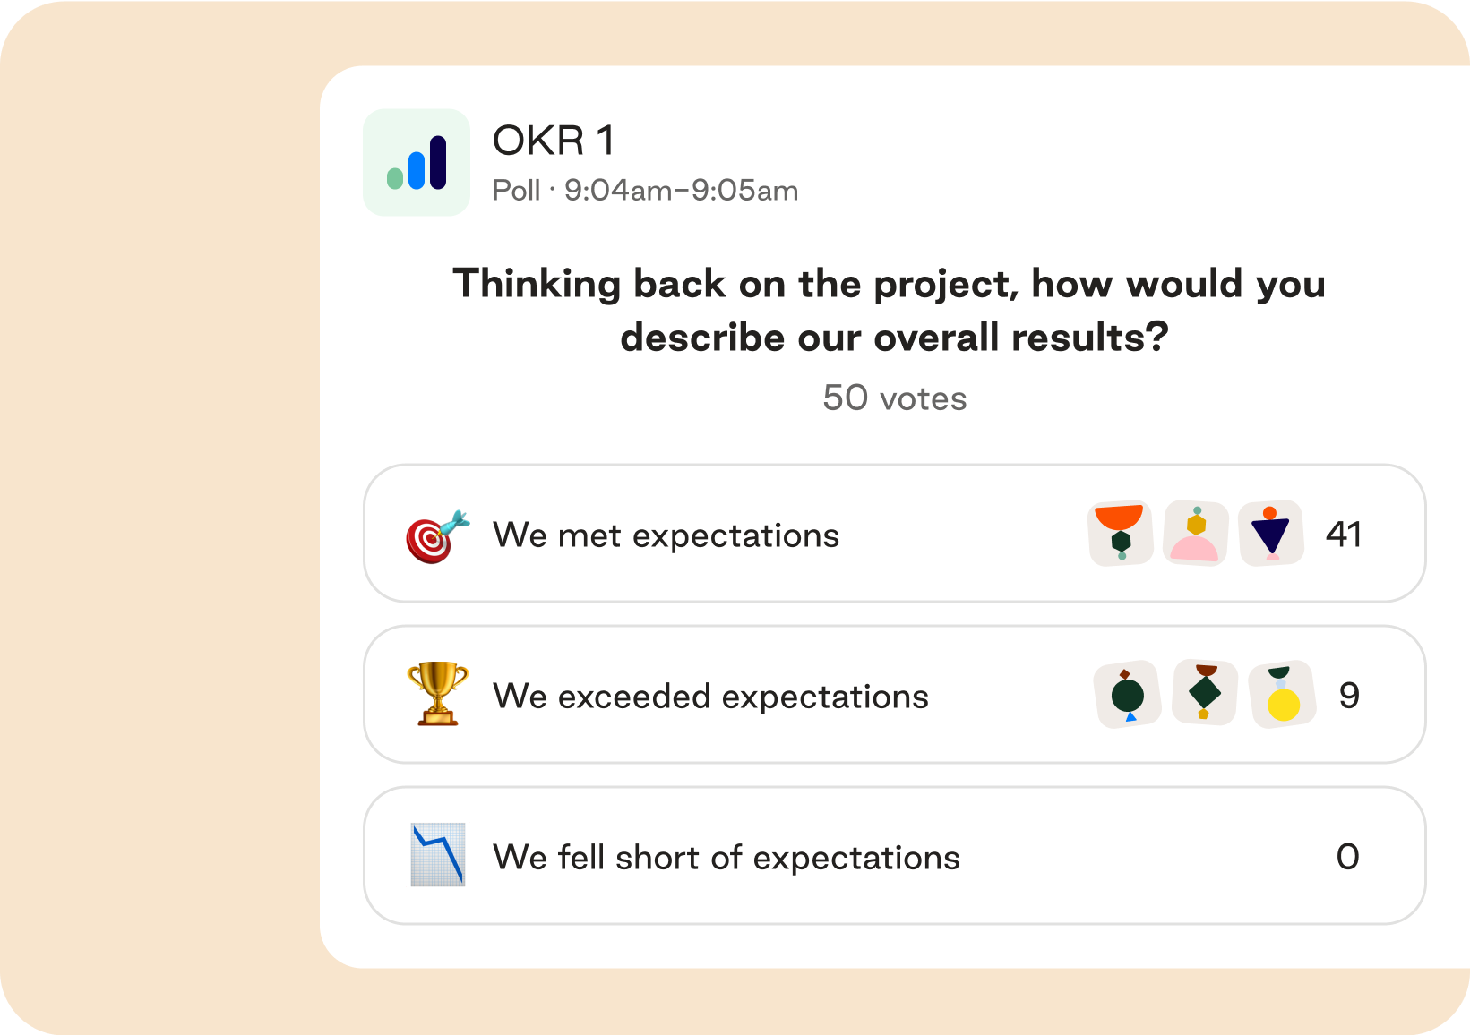Click the gold trophy emoji icon

click(437, 694)
